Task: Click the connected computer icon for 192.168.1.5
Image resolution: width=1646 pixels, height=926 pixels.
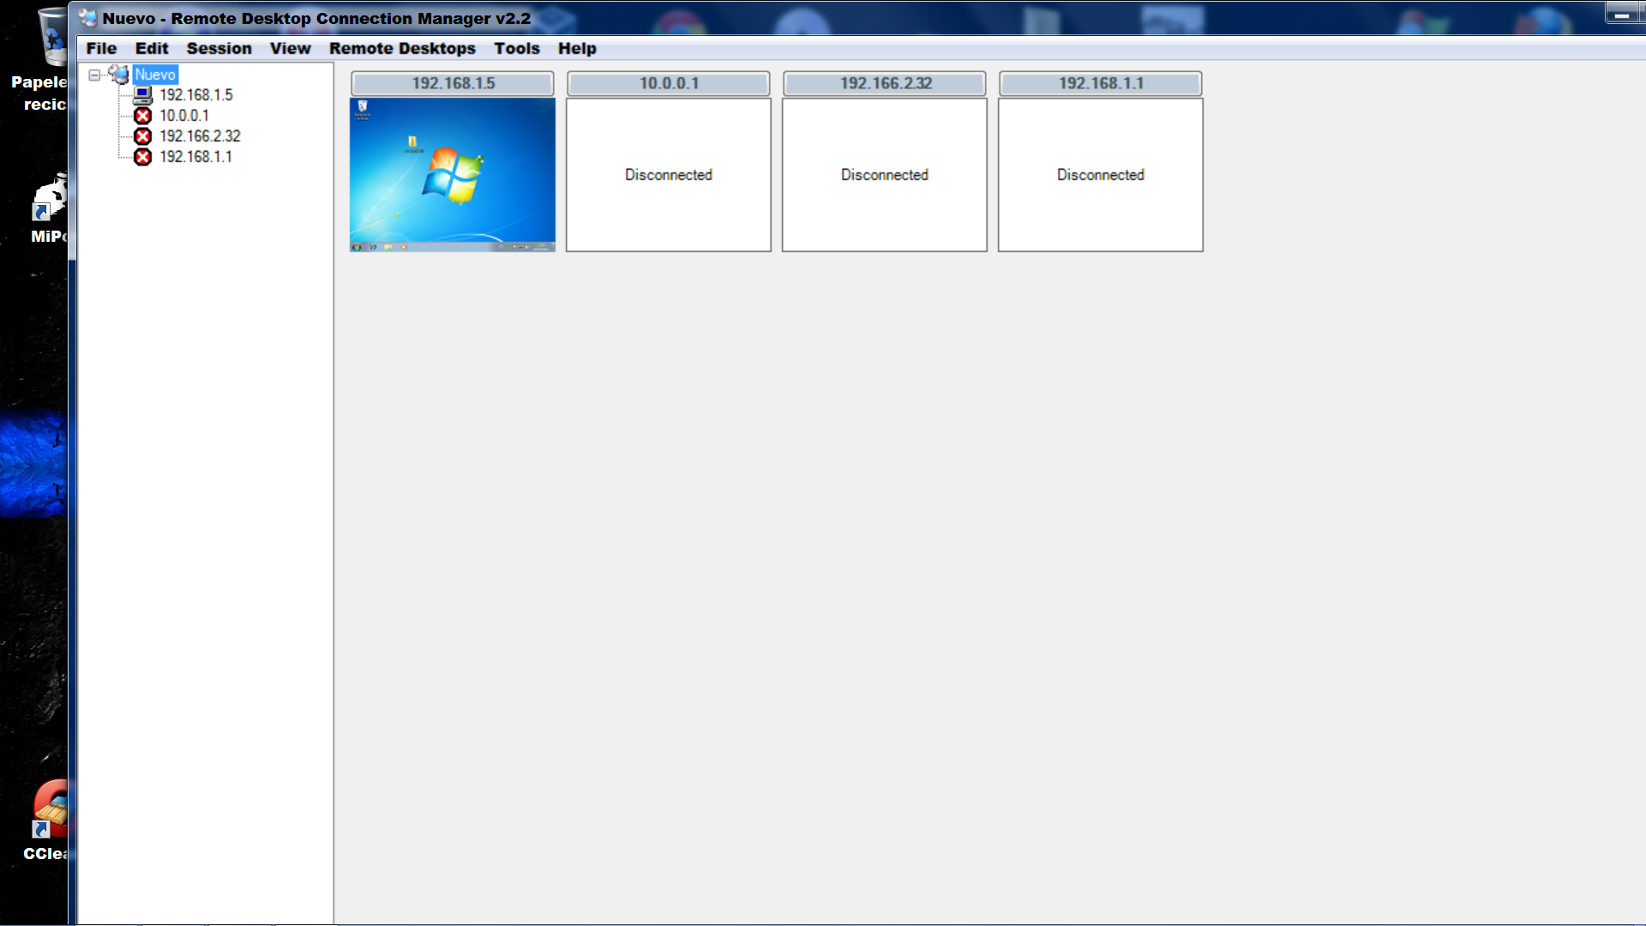Action: [x=143, y=95]
